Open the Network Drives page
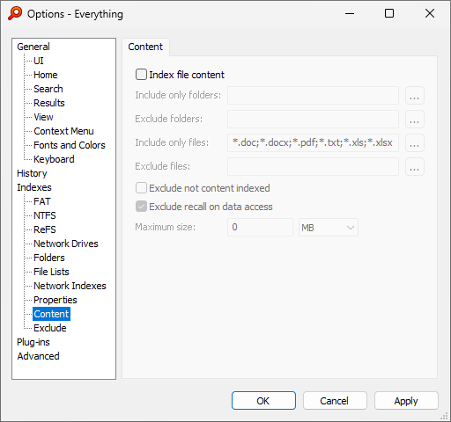The height and width of the screenshot is (422, 451). coord(66,244)
